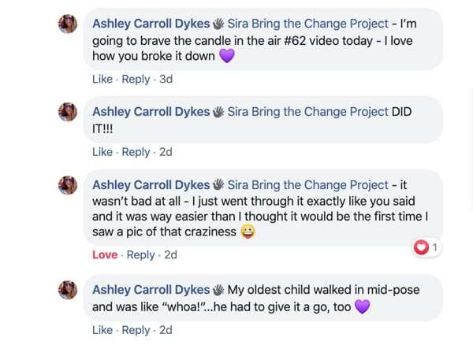Click the wave badge beside the name in the "DID IT!!!" comment
This screenshot has height=345, width=473.
click(x=218, y=112)
